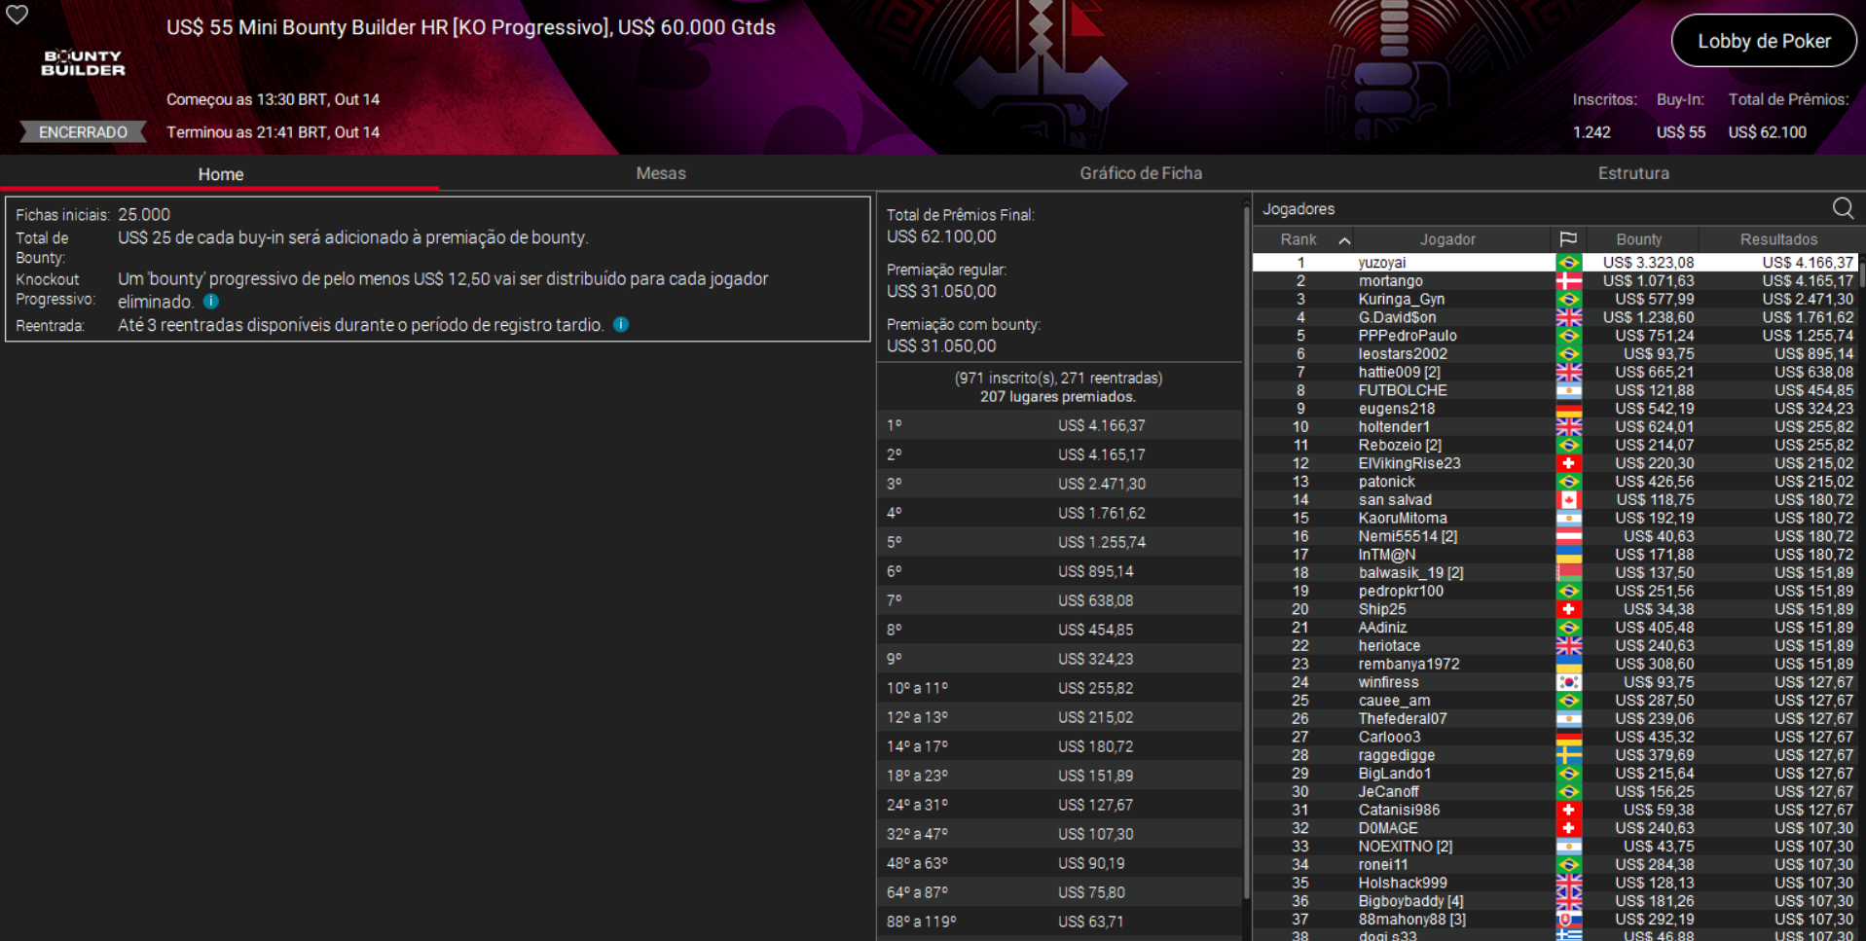Click the favorite heart icon
Screen dimensions: 1866x941
pos(18,15)
